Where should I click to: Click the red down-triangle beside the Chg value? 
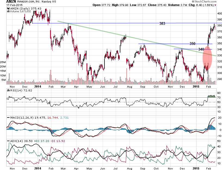click(x=215, y=5)
